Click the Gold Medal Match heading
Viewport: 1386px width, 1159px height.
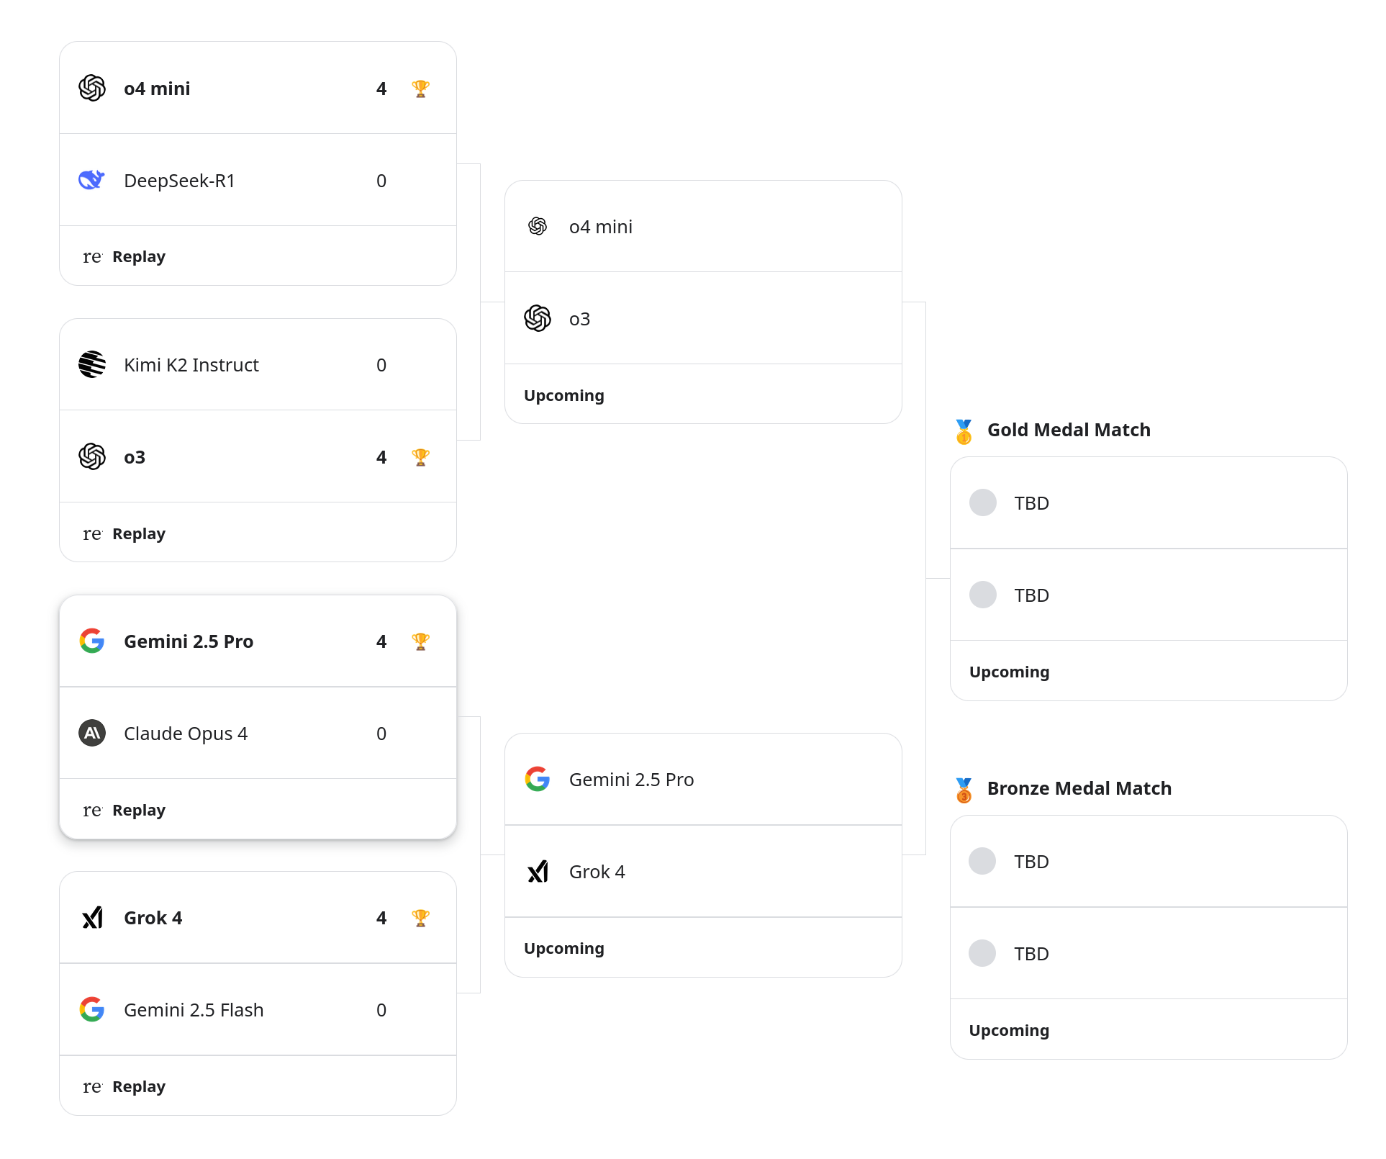pyautogui.click(x=1069, y=430)
